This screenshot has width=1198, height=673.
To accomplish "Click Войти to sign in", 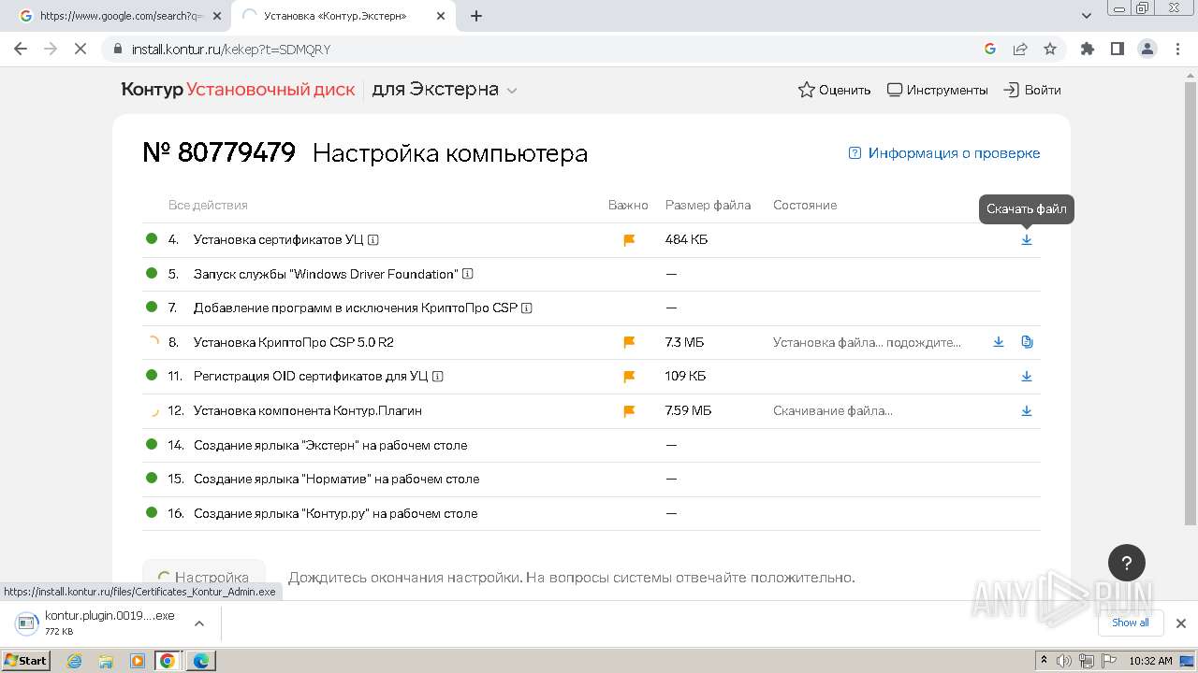I will coord(1032,90).
